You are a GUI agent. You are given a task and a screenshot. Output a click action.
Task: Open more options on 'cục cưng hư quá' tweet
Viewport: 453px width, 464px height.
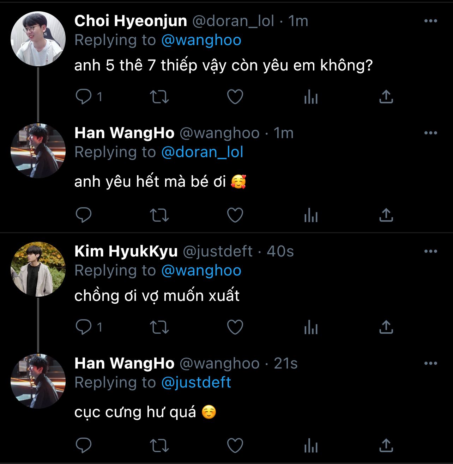pos(430,364)
